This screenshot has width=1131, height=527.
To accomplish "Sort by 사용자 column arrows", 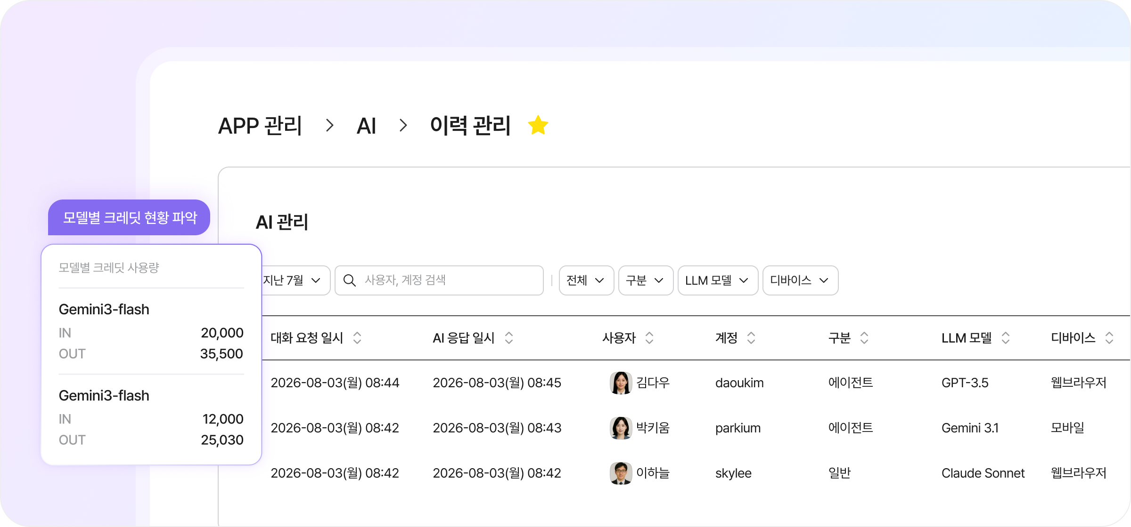I will pos(649,338).
